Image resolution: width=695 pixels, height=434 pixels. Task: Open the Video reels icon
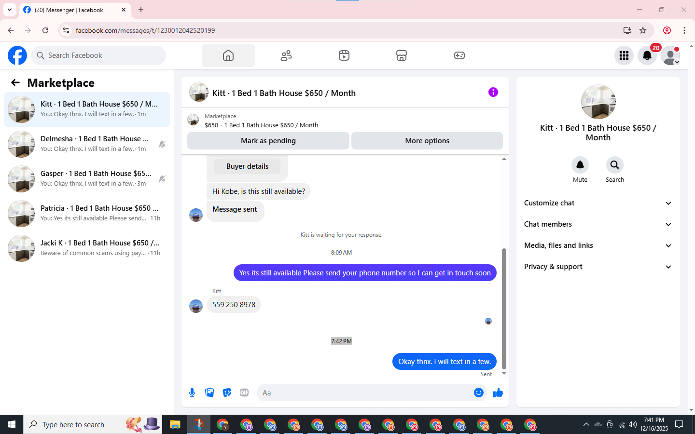coord(344,55)
